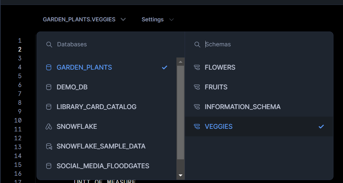Select the SNOWFLAKE database
This screenshot has width=343, height=183.
[x=107, y=126]
